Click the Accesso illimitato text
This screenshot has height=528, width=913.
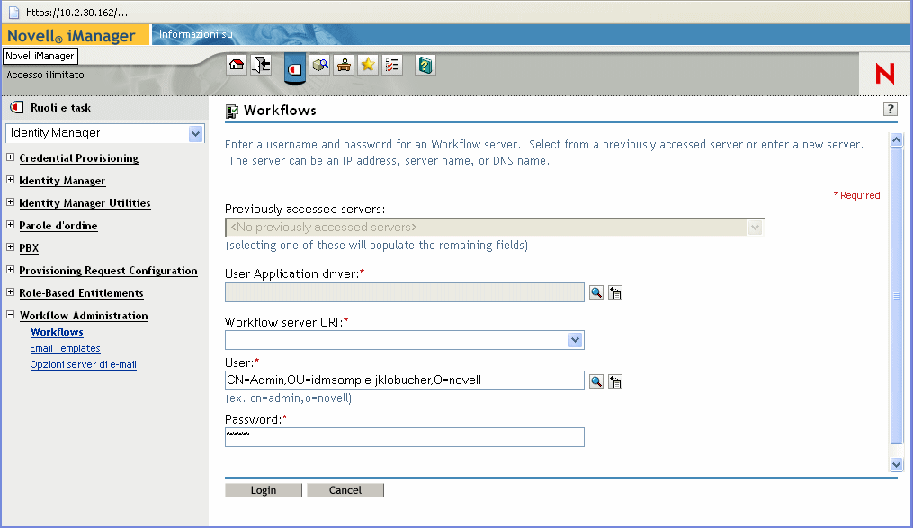coord(45,75)
